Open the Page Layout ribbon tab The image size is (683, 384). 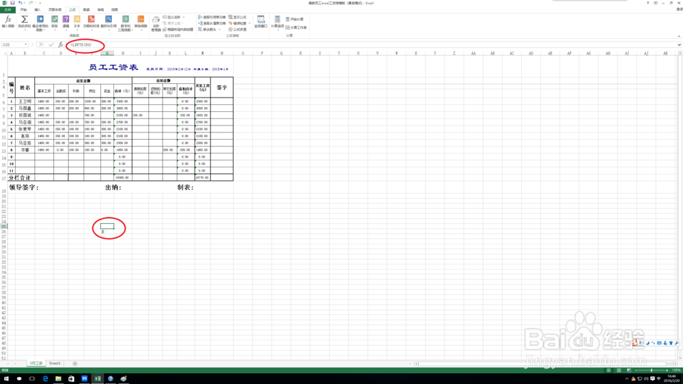coord(55,10)
